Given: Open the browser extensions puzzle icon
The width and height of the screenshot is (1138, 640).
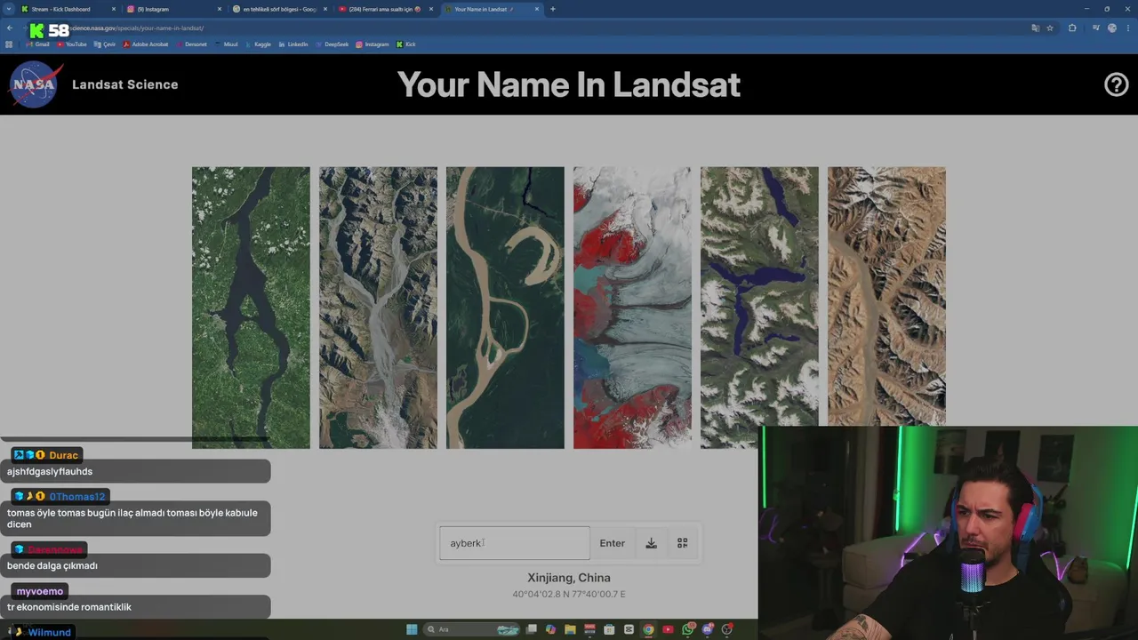Looking at the screenshot, I should 1072,28.
